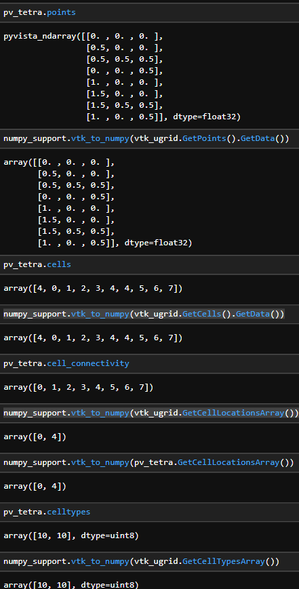The image size is (299, 589).
Task: Click the vtk_ugrid.GetCellLocationsArray() code cell
Action: coord(149,413)
